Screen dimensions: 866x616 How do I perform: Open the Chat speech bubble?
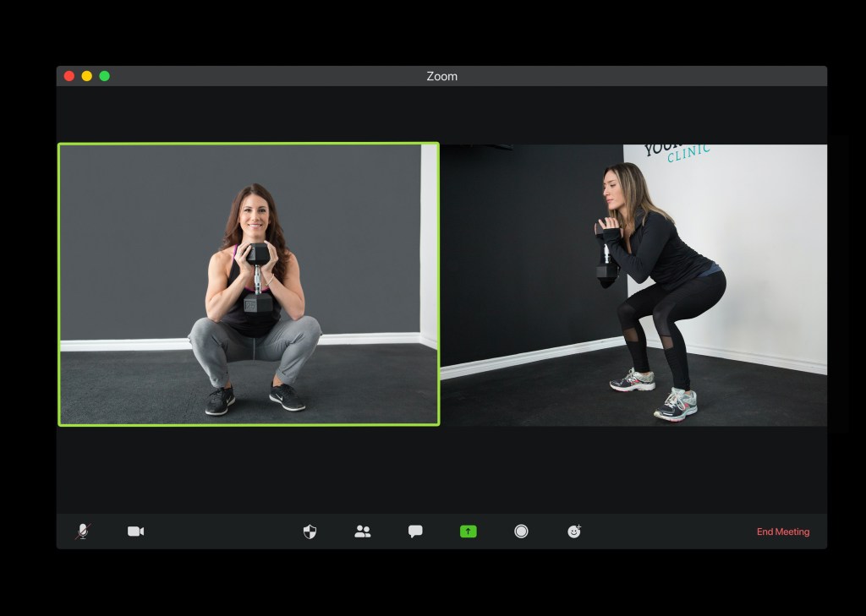point(415,532)
